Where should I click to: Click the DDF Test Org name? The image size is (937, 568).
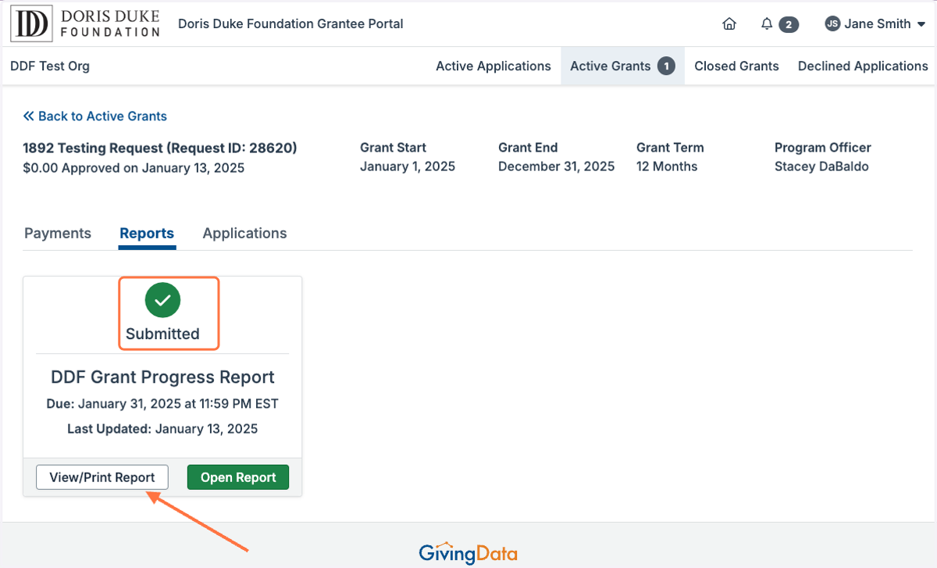coord(50,66)
